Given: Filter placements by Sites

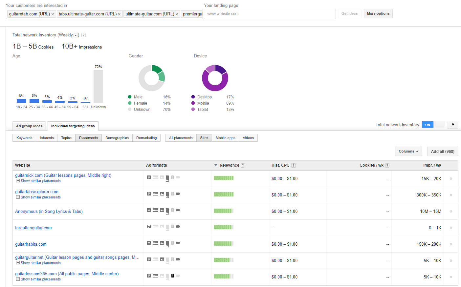Looking at the screenshot, I should (204, 138).
